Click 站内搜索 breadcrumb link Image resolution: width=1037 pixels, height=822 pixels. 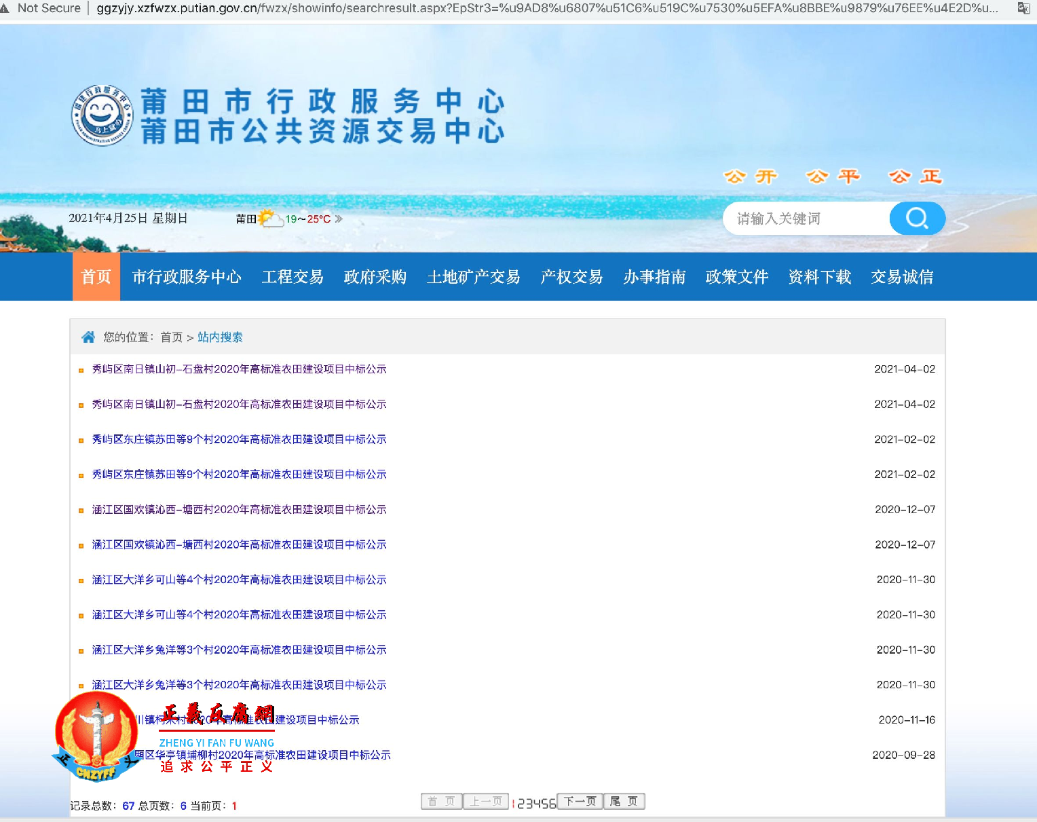220,337
